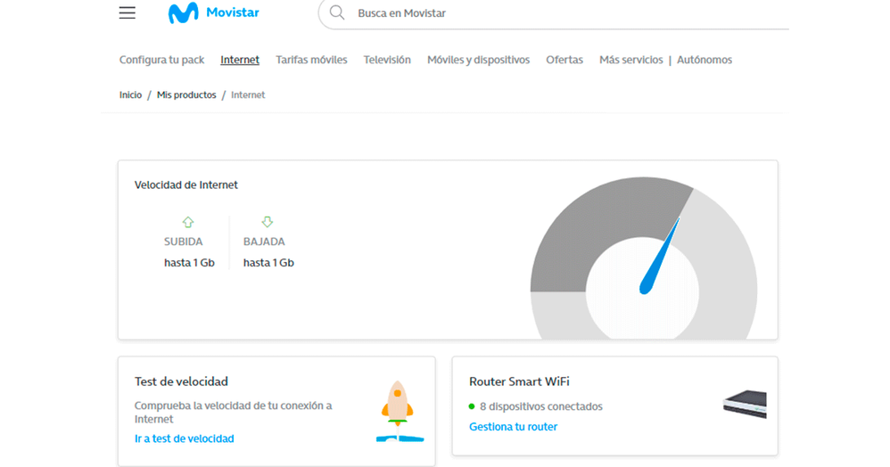
Task: Click the search magnifier icon
Action: 337,12
